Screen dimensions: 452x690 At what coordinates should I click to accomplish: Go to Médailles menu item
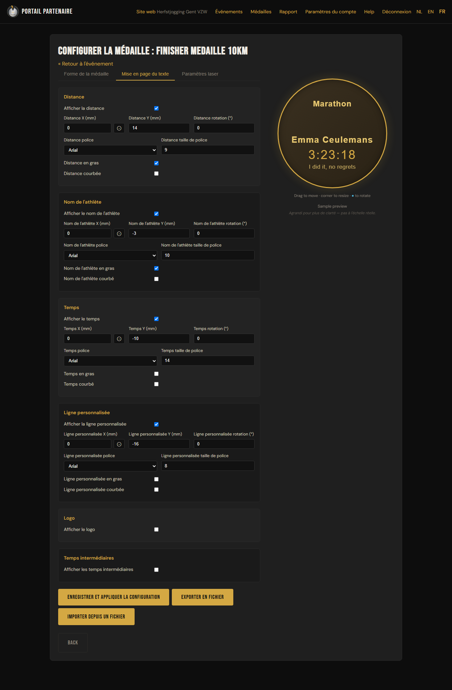tap(261, 12)
